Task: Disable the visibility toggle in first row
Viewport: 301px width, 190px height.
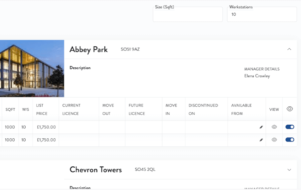Action: click(x=290, y=127)
